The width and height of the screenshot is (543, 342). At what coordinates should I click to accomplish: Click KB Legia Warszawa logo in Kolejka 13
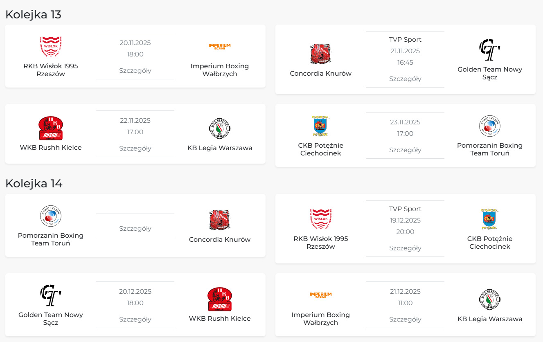(220, 128)
